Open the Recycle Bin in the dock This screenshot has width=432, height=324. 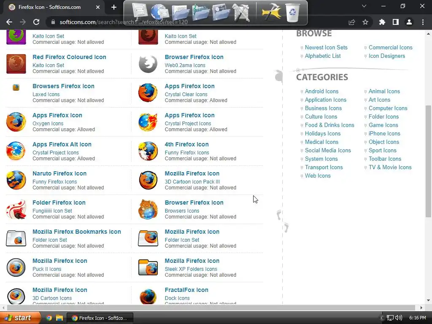[x=292, y=12]
